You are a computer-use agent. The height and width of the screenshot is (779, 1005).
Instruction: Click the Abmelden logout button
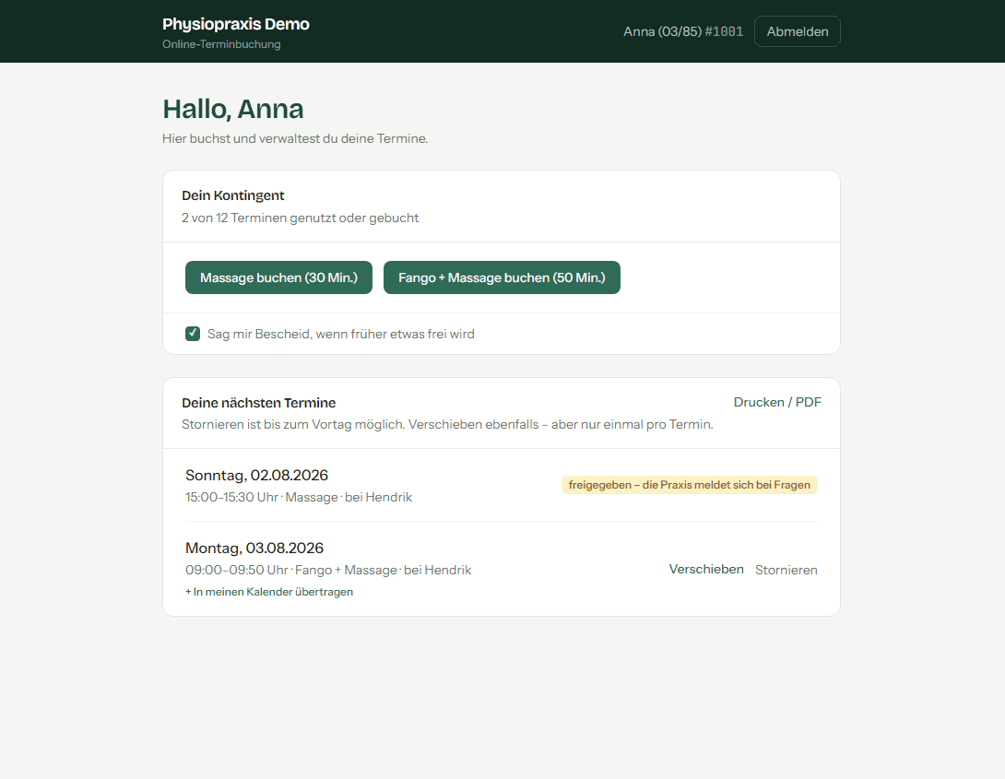[x=797, y=31]
